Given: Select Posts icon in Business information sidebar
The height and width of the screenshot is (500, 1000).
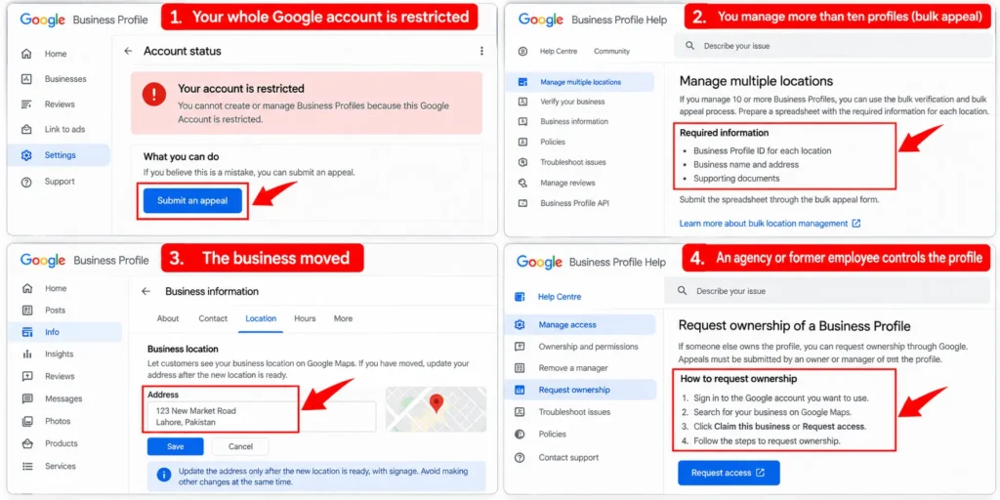Looking at the screenshot, I should click(x=26, y=311).
